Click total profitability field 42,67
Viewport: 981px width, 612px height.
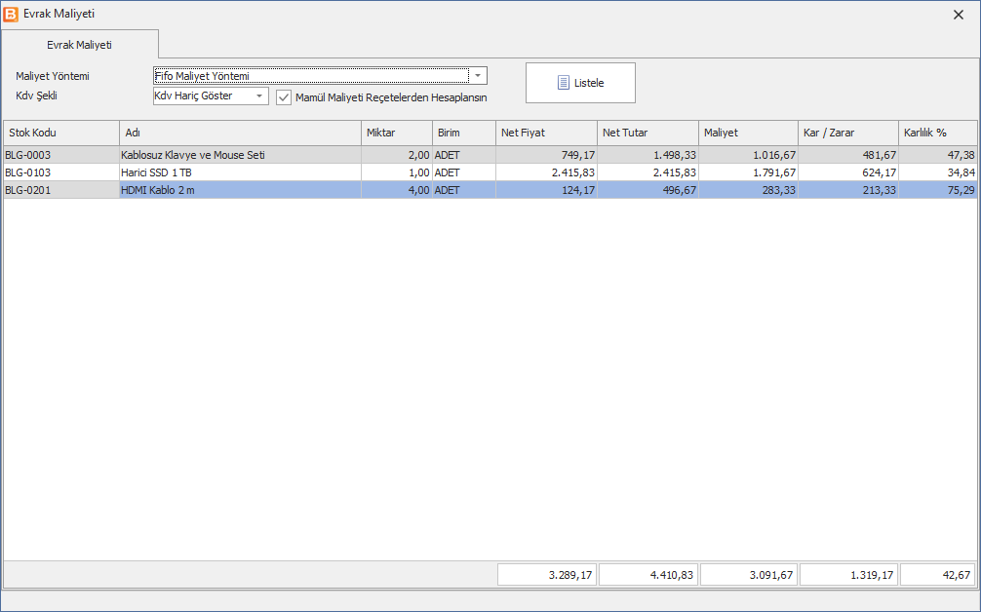tap(938, 575)
